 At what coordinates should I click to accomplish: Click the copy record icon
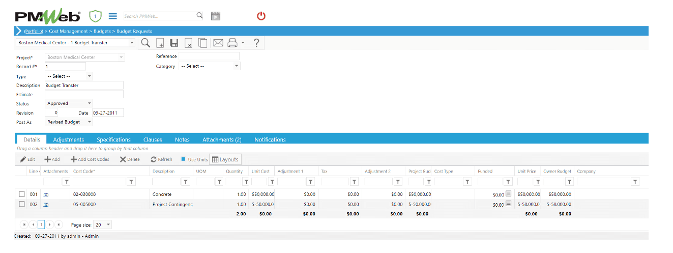pos(202,43)
